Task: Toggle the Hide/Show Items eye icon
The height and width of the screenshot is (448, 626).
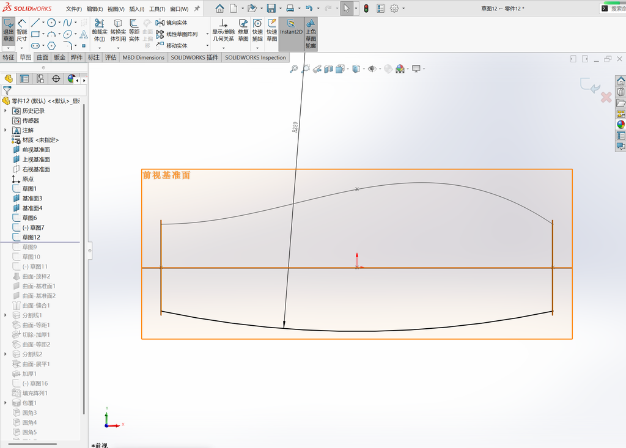Action: (372, 69)
